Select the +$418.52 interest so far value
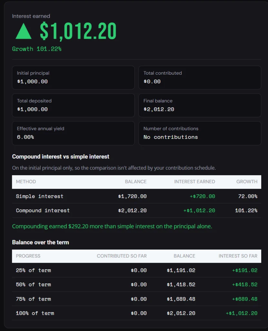This screenshot has width=268, height=331. point(244,284)
